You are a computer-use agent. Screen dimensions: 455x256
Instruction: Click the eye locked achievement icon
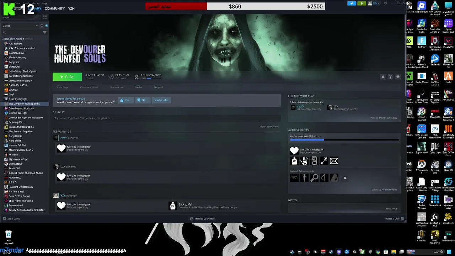click(x=294, y=178)
